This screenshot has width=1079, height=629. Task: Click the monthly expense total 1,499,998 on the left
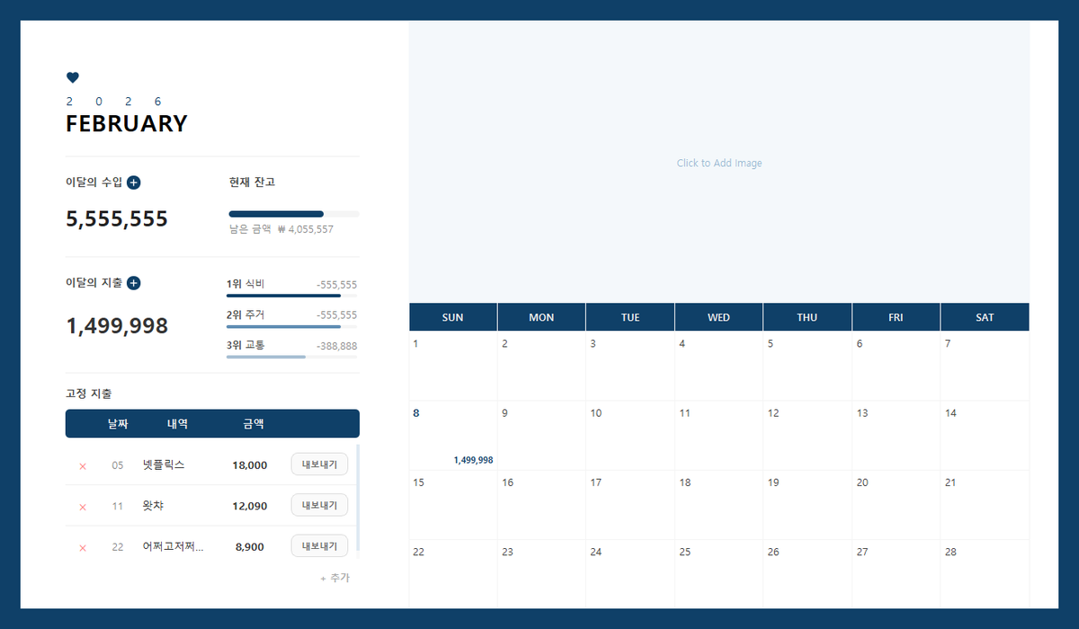[x=117, y=326]
